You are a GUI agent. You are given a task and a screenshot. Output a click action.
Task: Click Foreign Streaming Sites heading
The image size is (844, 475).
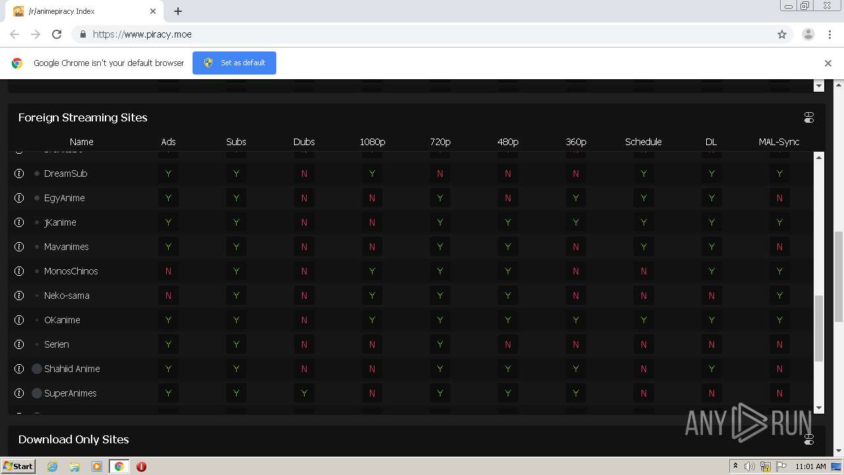click(83, 117)
